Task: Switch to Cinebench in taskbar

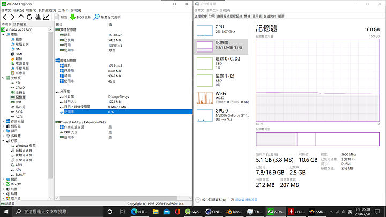Action: pyautogui.click(x=213, y=212)
